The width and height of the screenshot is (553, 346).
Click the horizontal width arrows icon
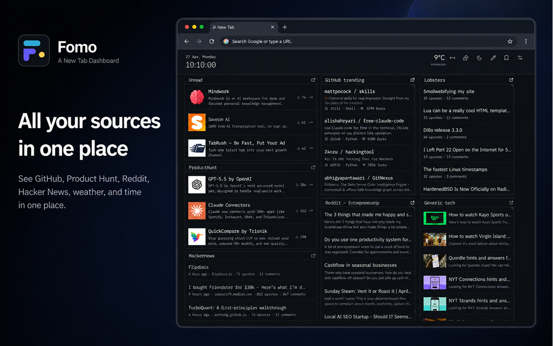452,58
